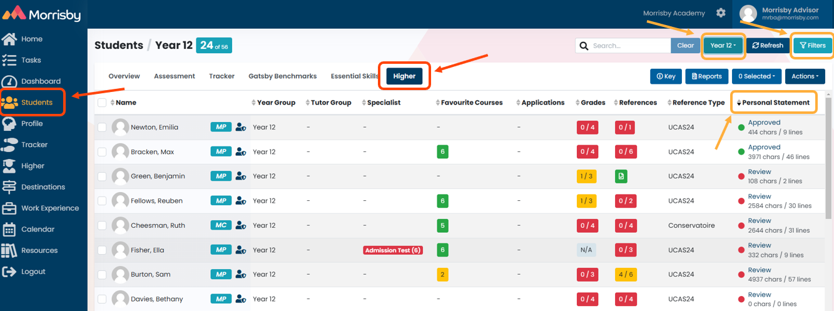Switch to the Essential Skills tab
This screenshot has width=834, height=311.
pyautogui.click(x=355, y=76)
